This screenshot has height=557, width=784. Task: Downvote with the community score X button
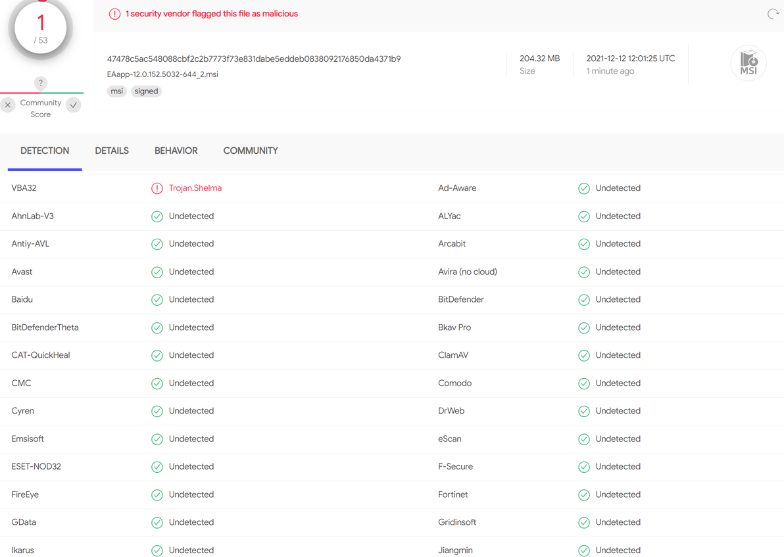tap(8, 105)
